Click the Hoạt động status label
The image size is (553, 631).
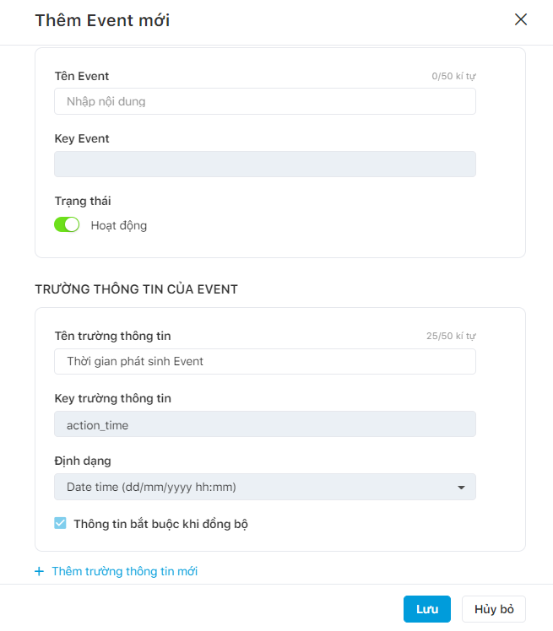(119, 225)
